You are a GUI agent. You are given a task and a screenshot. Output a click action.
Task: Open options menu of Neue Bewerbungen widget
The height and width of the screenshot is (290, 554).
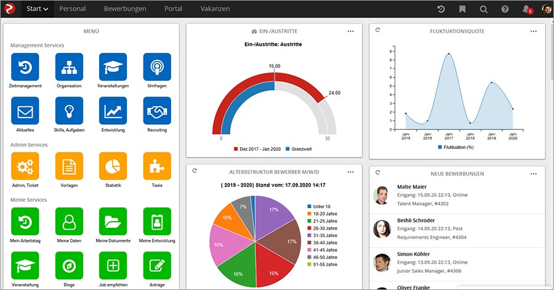tap(534, 174)
